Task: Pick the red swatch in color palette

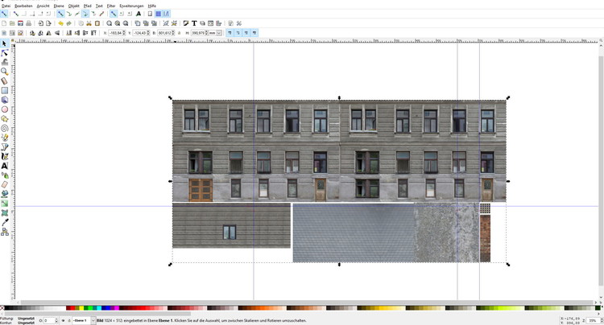Action: click(x=69, y=308)
